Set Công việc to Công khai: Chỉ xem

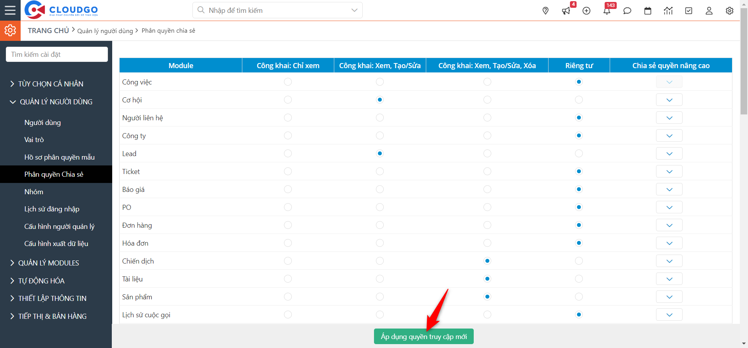[x=288, y=82]
